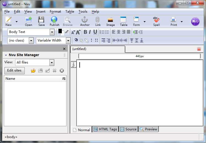Open the Format menu
The width and height of the screenshot is (206, 143).
coord(55,12)
